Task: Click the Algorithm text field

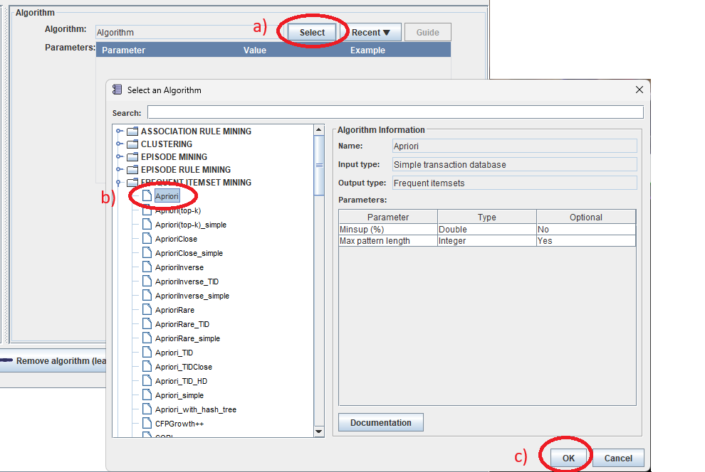Action: [x=189, y=32]
